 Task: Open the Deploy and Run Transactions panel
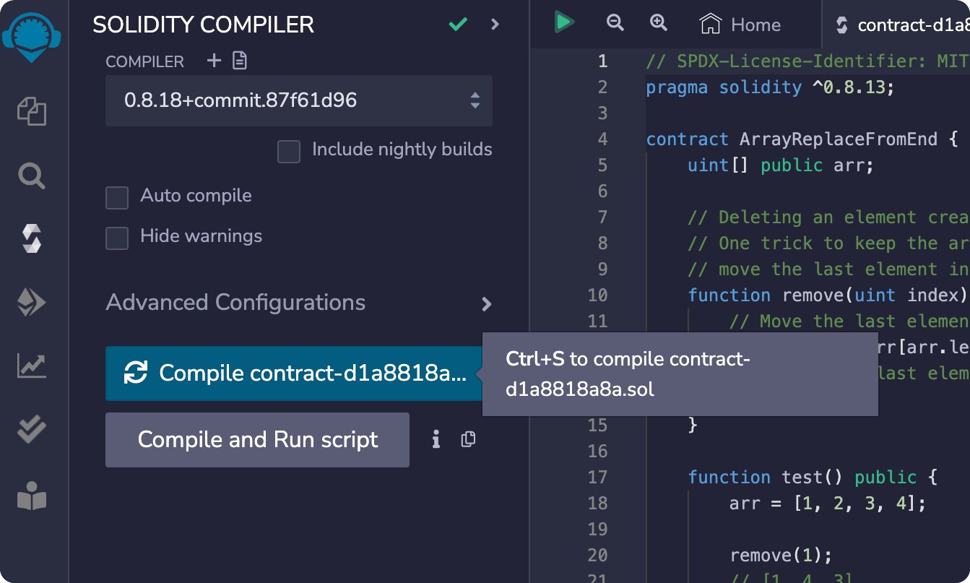[31, 302]
